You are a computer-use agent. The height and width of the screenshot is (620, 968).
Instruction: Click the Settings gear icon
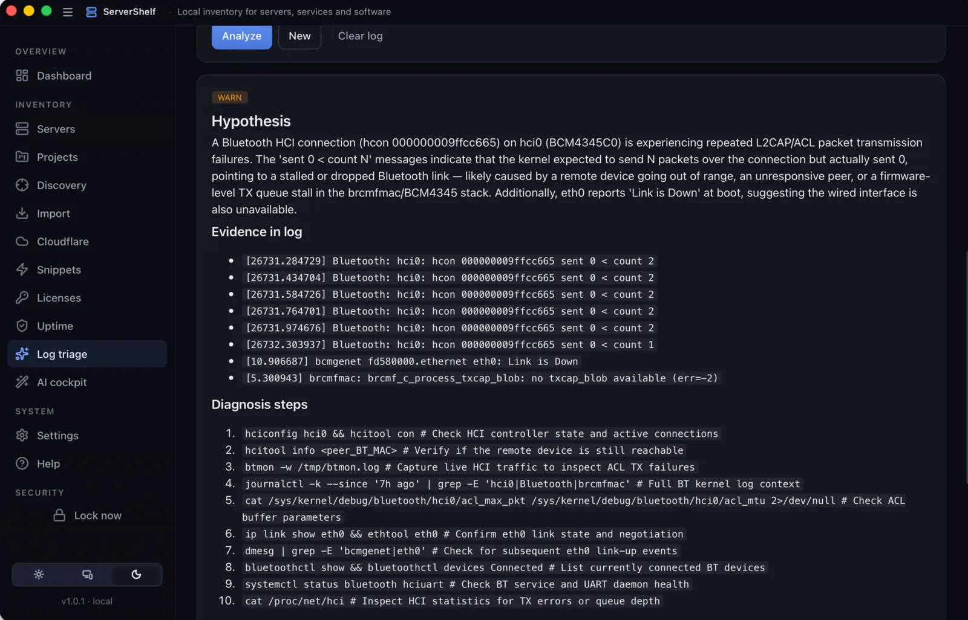(x=22, y=435)
